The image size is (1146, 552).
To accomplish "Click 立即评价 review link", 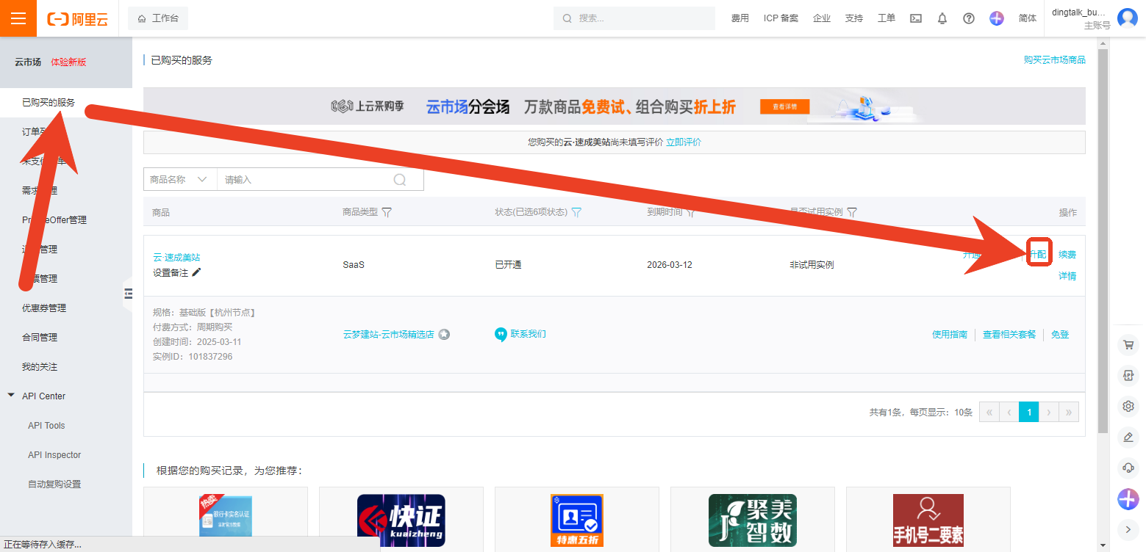I will coord(684,142).
